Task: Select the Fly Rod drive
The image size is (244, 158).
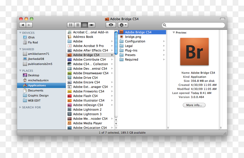Action: [x=41, y=42]
